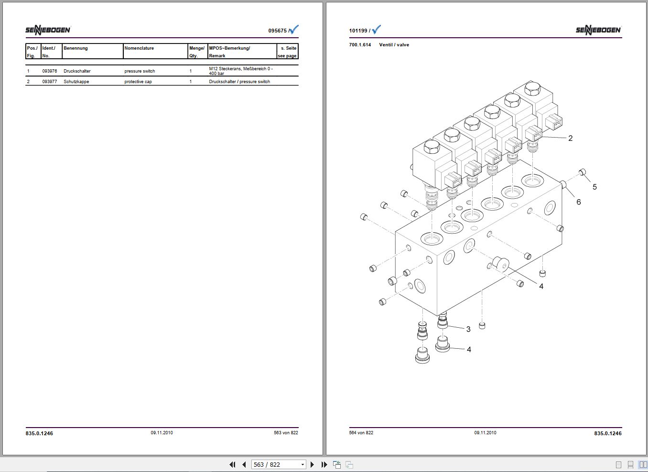This screenshot has height=472, width=648.
Task: Jump to the last page
Action: click(324, 464)
